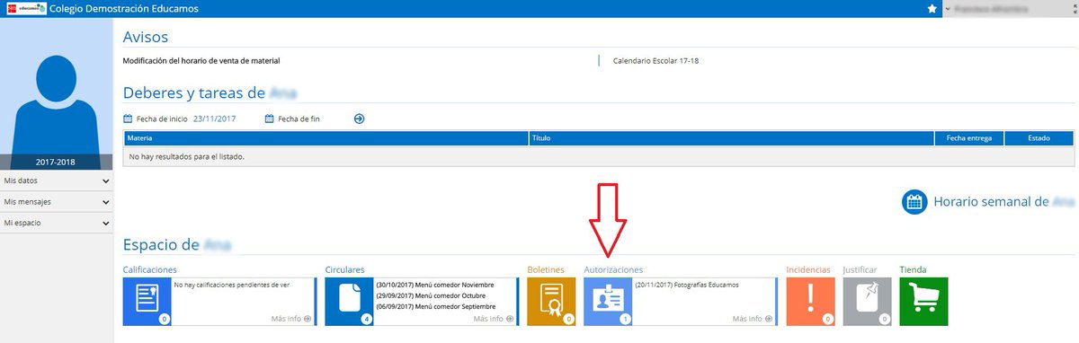This screenshot has width=1079, height=343.
Task: Click the Calificaciones grades tile icon
Action: click(147, 301)
